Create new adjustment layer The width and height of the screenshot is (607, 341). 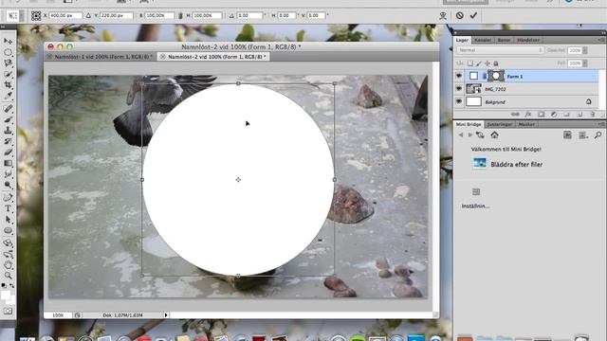554,115
